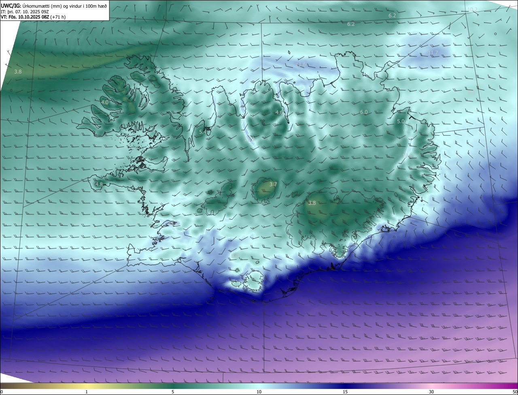Select the 'VT: Fös. 10.10.2025 08Z (+71 h)' line
Screen dimensions: 518x395
[33, 17]
